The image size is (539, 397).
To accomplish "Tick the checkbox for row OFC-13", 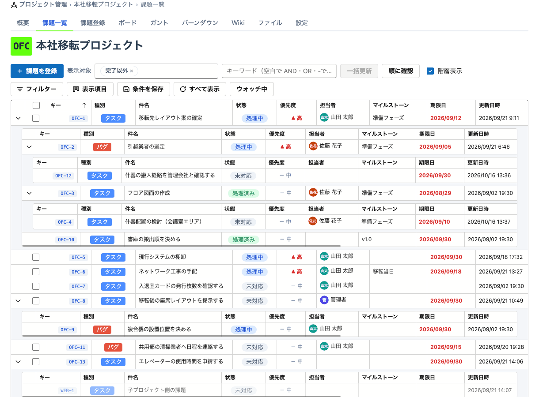I will coord(36,362).
